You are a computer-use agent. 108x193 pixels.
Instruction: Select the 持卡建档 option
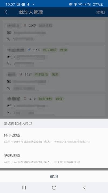pos(54,138)
